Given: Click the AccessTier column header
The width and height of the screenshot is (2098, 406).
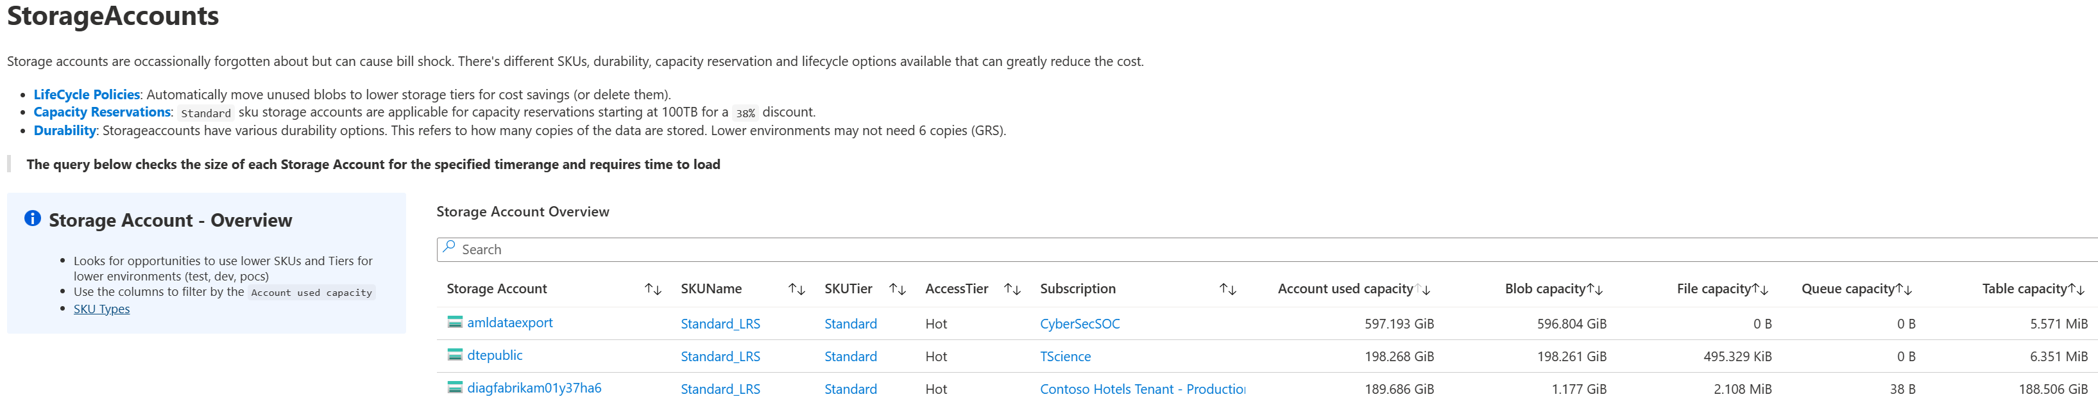Looking at the screenshot, I should 956,289.
